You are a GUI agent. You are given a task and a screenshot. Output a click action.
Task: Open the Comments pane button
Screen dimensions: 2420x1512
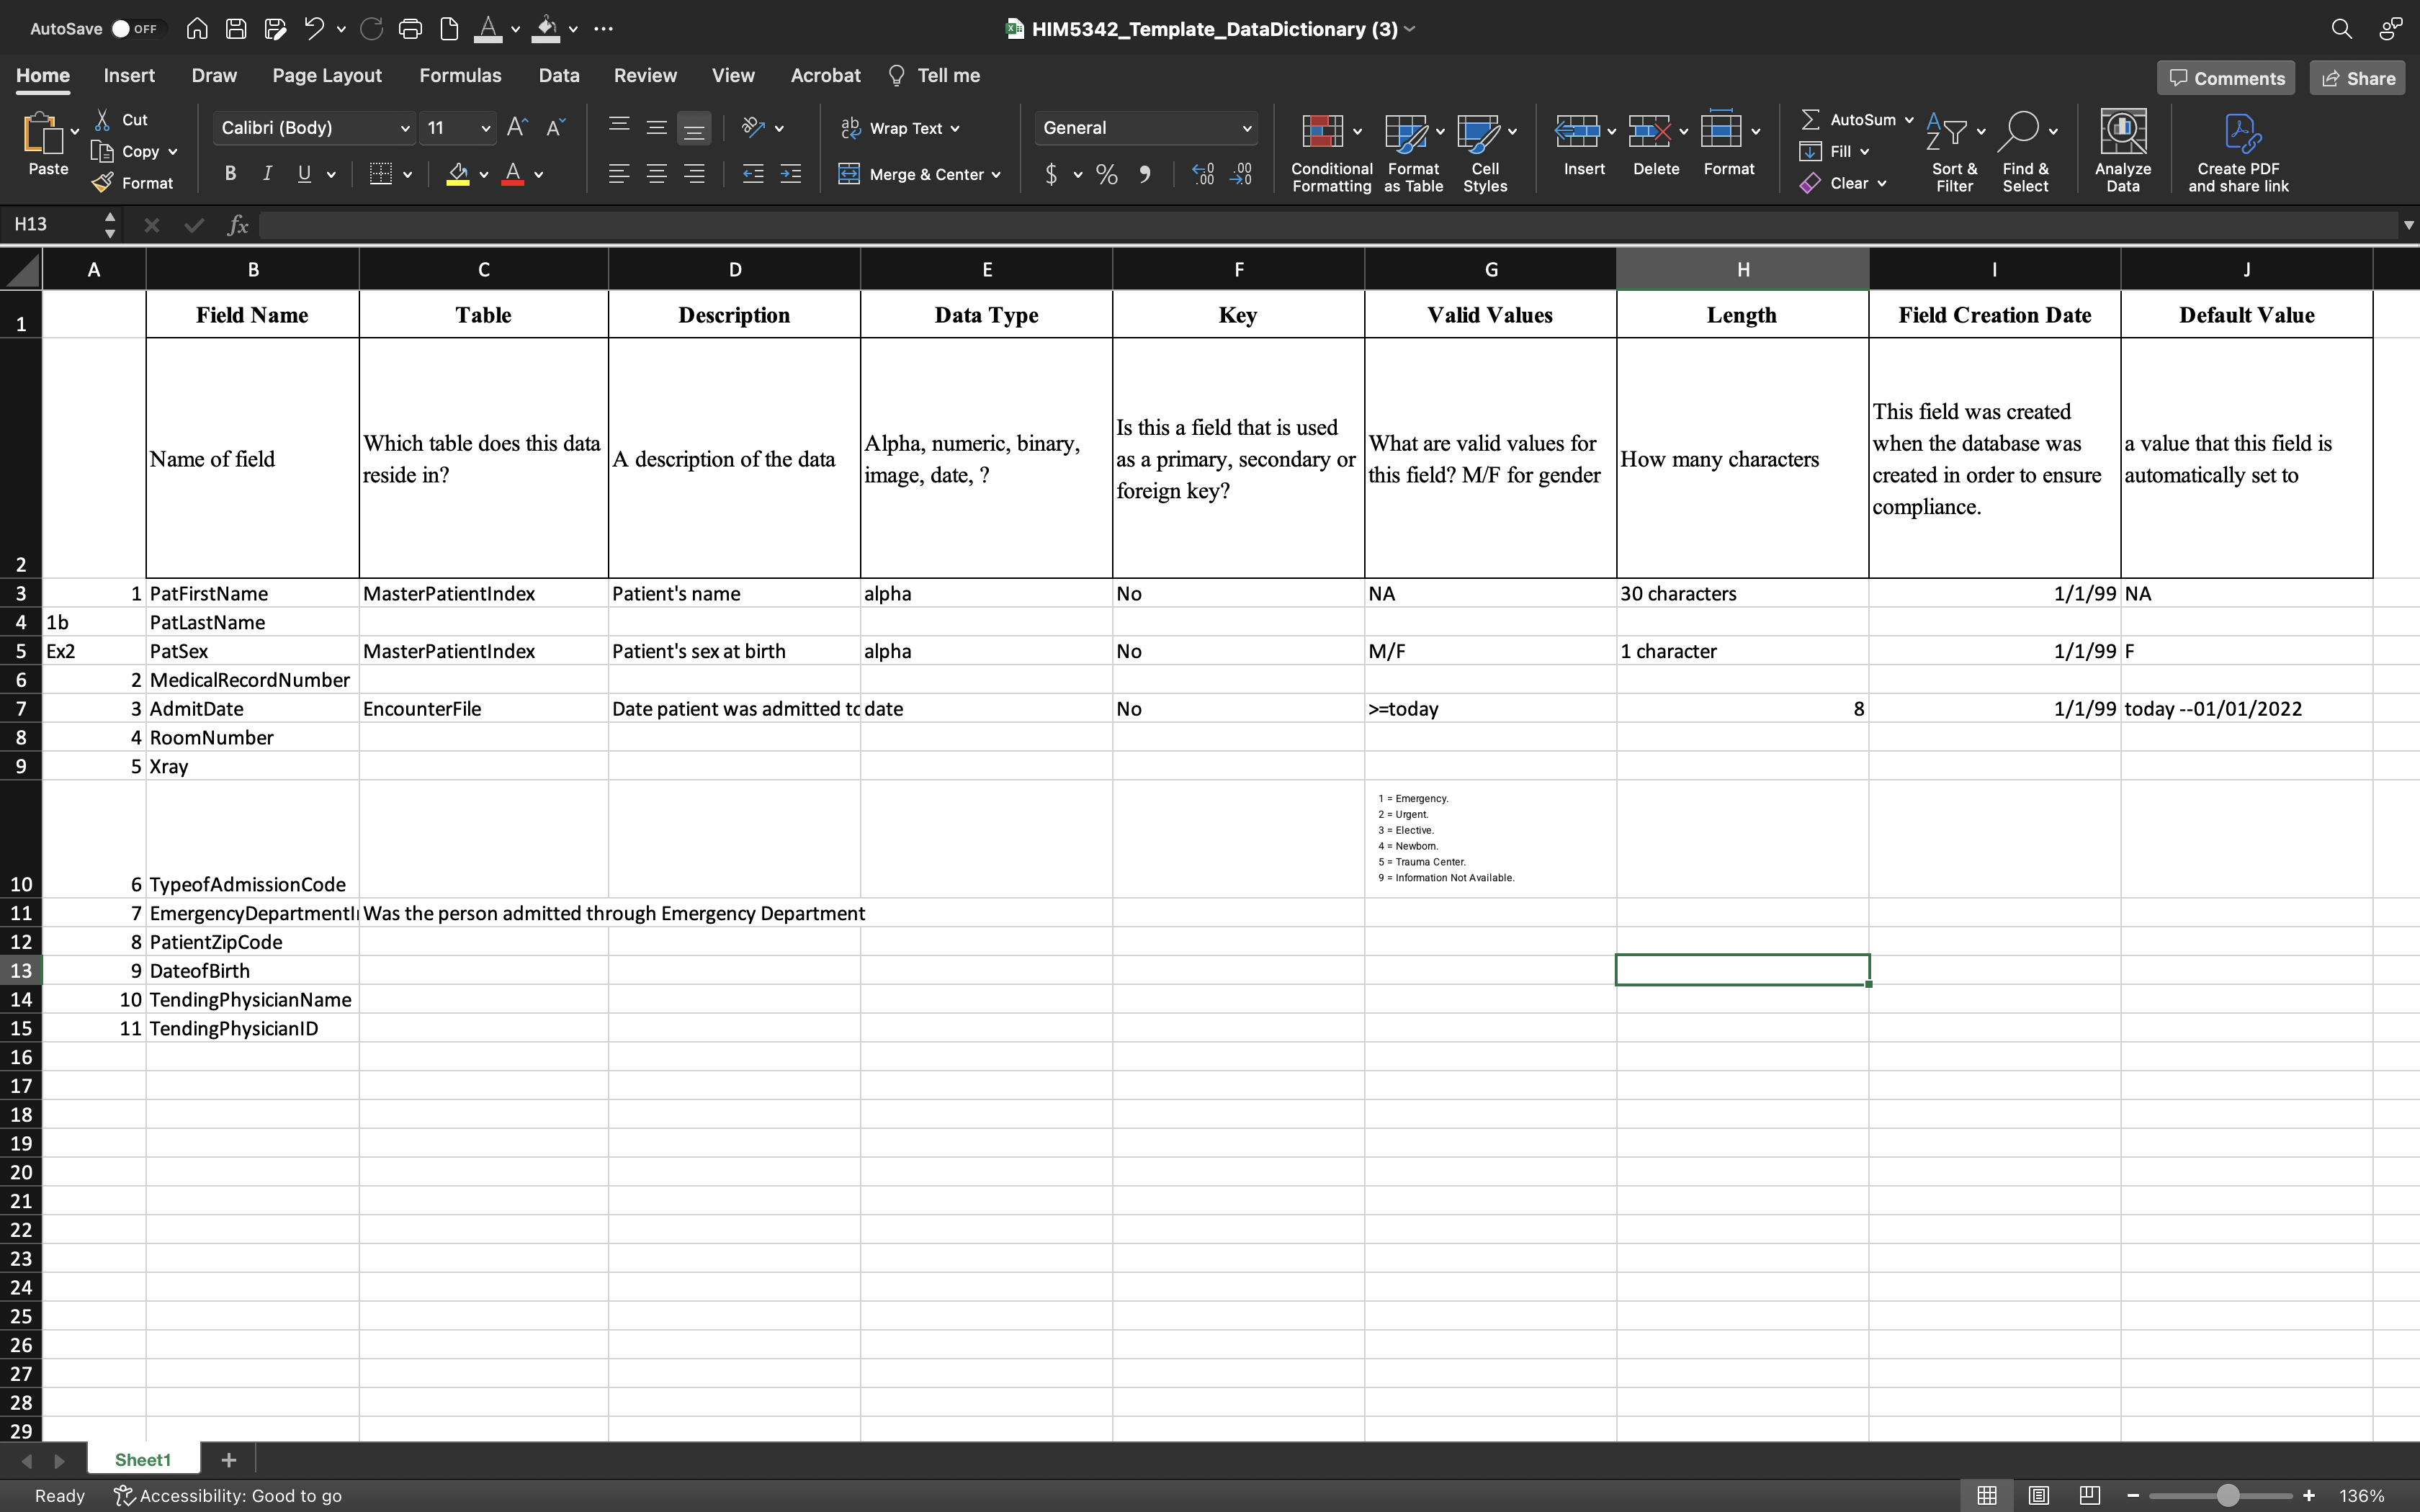click(x=2225, y=78)
